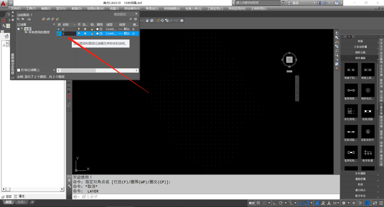The width and height of the screenshot is (384, 207).
Task: Click the ortho mode icon in status bar
Action: pos(274,203)
